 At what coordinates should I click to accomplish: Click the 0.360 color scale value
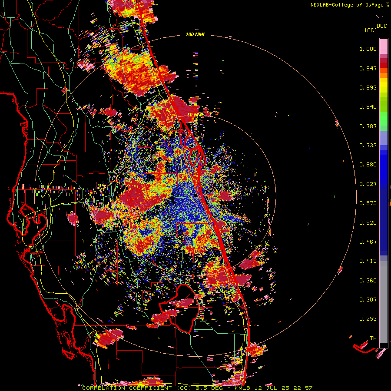pyautogui.click(x=368, y=281)
